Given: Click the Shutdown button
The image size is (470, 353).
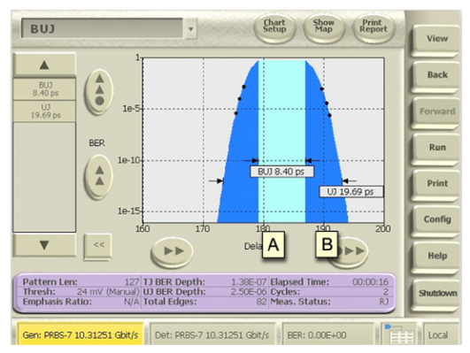Looking at the screenshot, I should (436, 294).
